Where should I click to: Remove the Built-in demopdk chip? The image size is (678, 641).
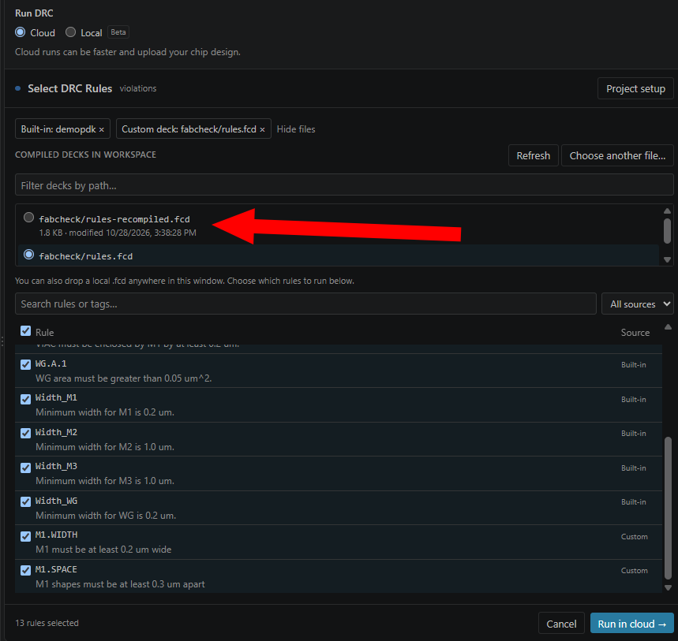102,129
